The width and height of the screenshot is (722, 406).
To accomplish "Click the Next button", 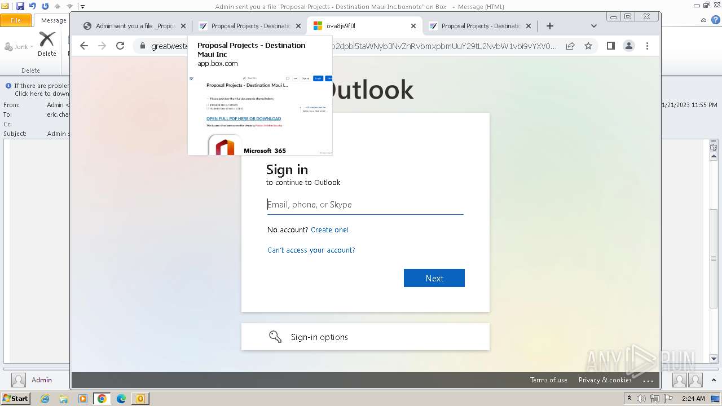I will point(434,278).
